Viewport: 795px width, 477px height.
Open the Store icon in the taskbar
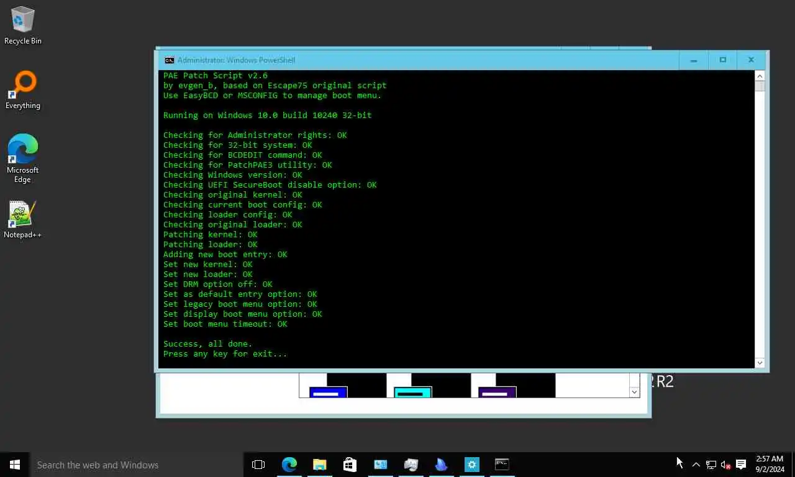[350, 465]
